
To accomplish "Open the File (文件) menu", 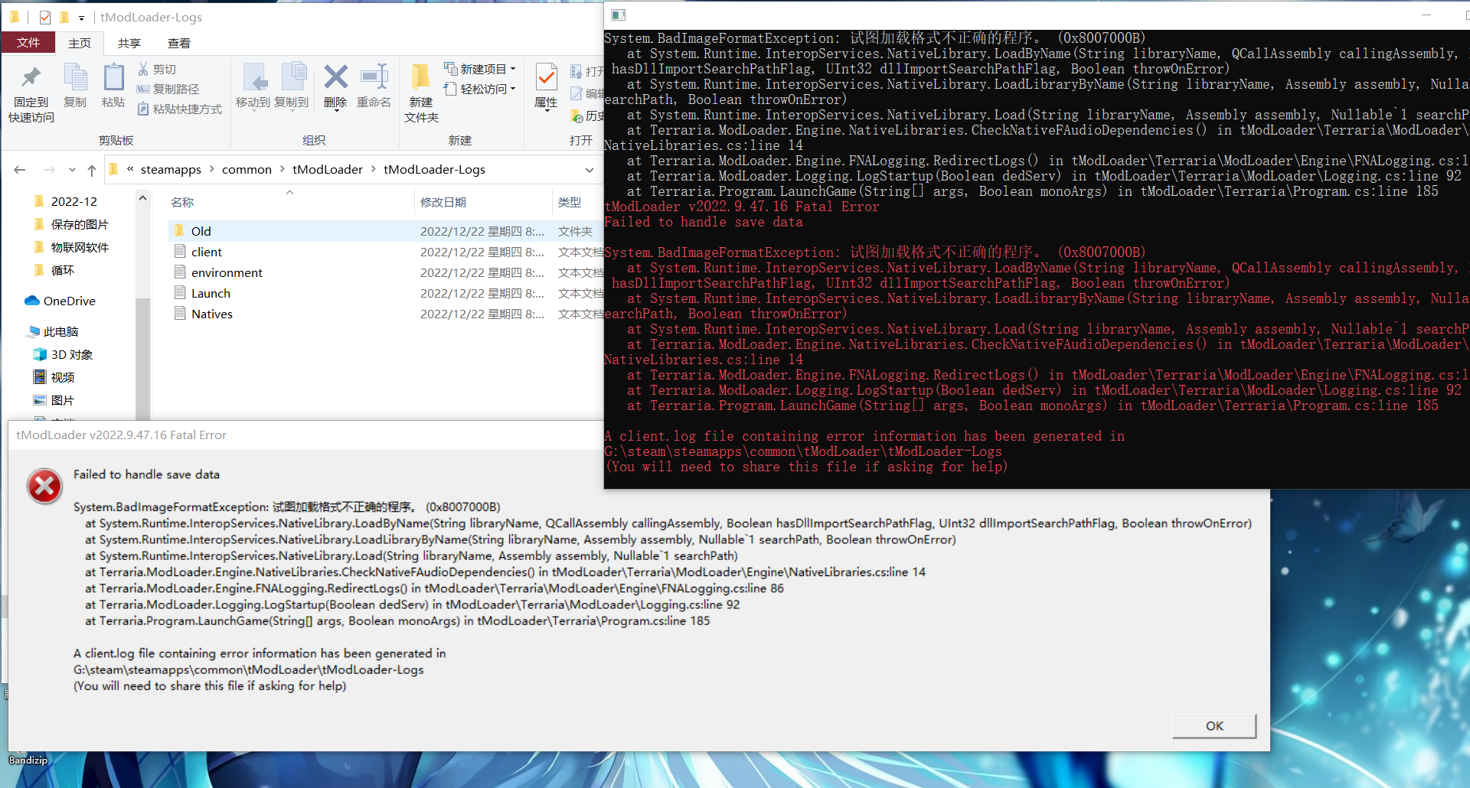I will click(x=28, y=43).
